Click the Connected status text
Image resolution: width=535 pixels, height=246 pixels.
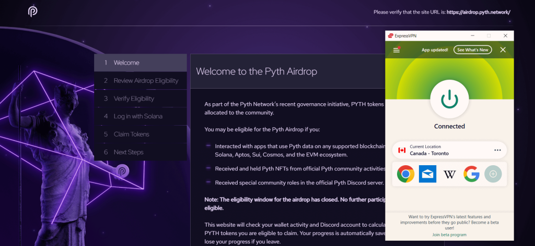[449, 126]
